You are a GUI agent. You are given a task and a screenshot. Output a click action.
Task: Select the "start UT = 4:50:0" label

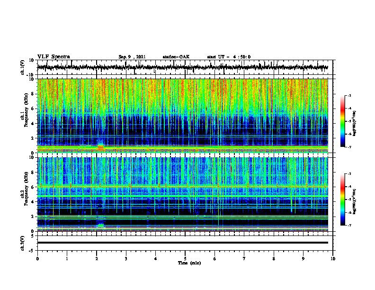click(229, 57)
